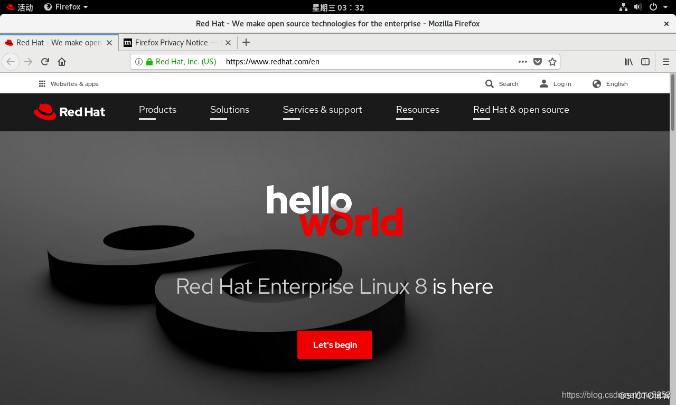Viewport: 676px width, 405px height.
Task: Save page to Pocket icon
Action: pyautogui.click(x=538, y=62)
